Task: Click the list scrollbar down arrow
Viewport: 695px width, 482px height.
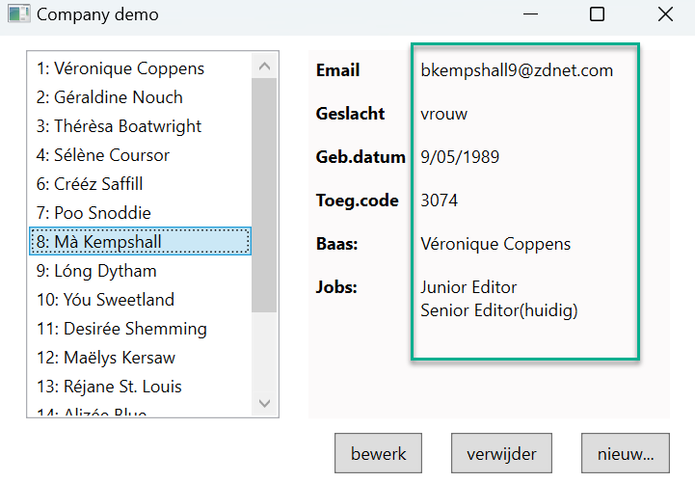Action: tap(264, 404)
